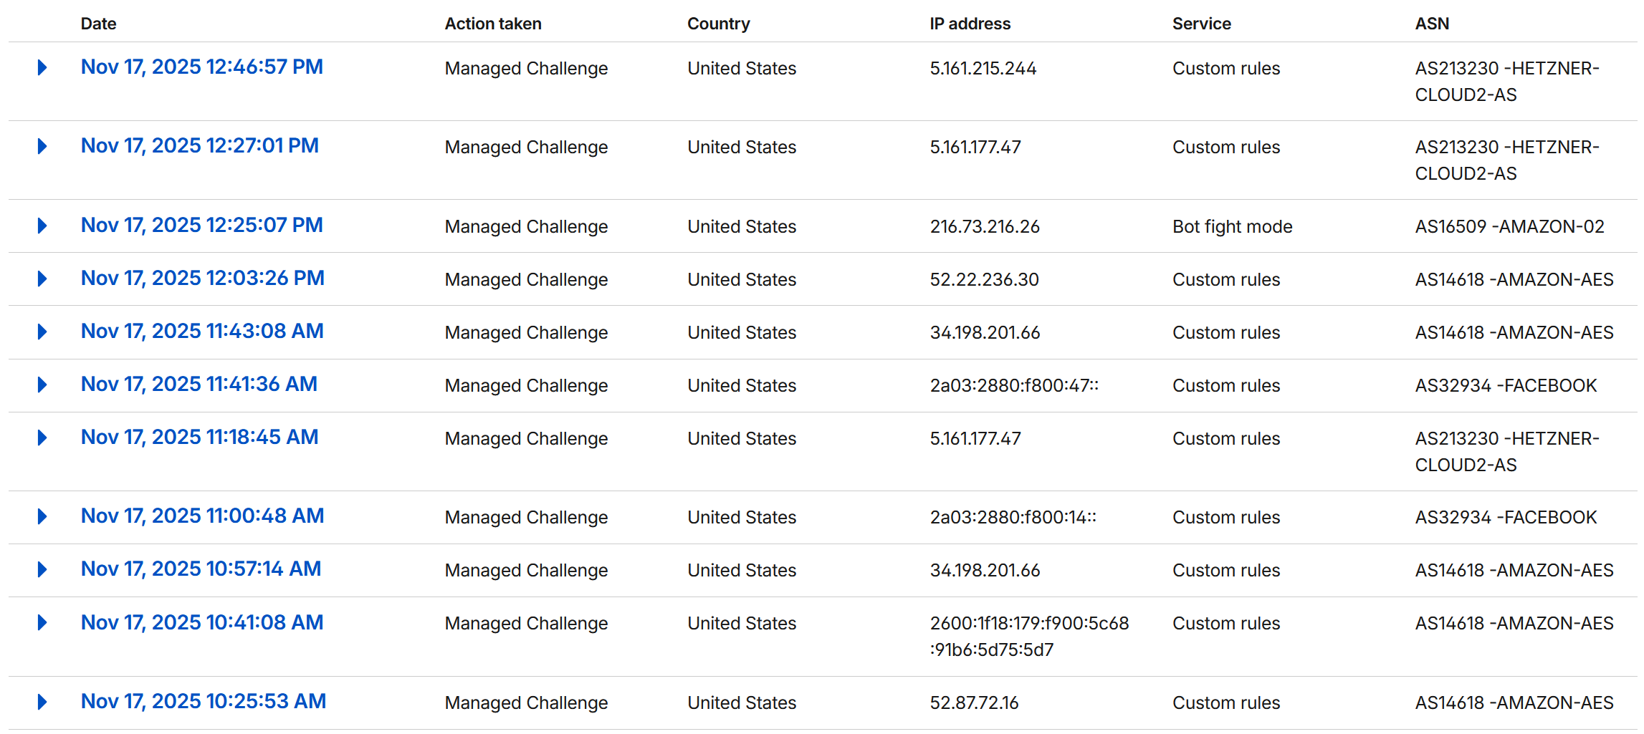The width and height of the screenshot is (1644, 734).
Task: Expand the 12:27:01 PM event row arrow
Action: pos(42,146)
